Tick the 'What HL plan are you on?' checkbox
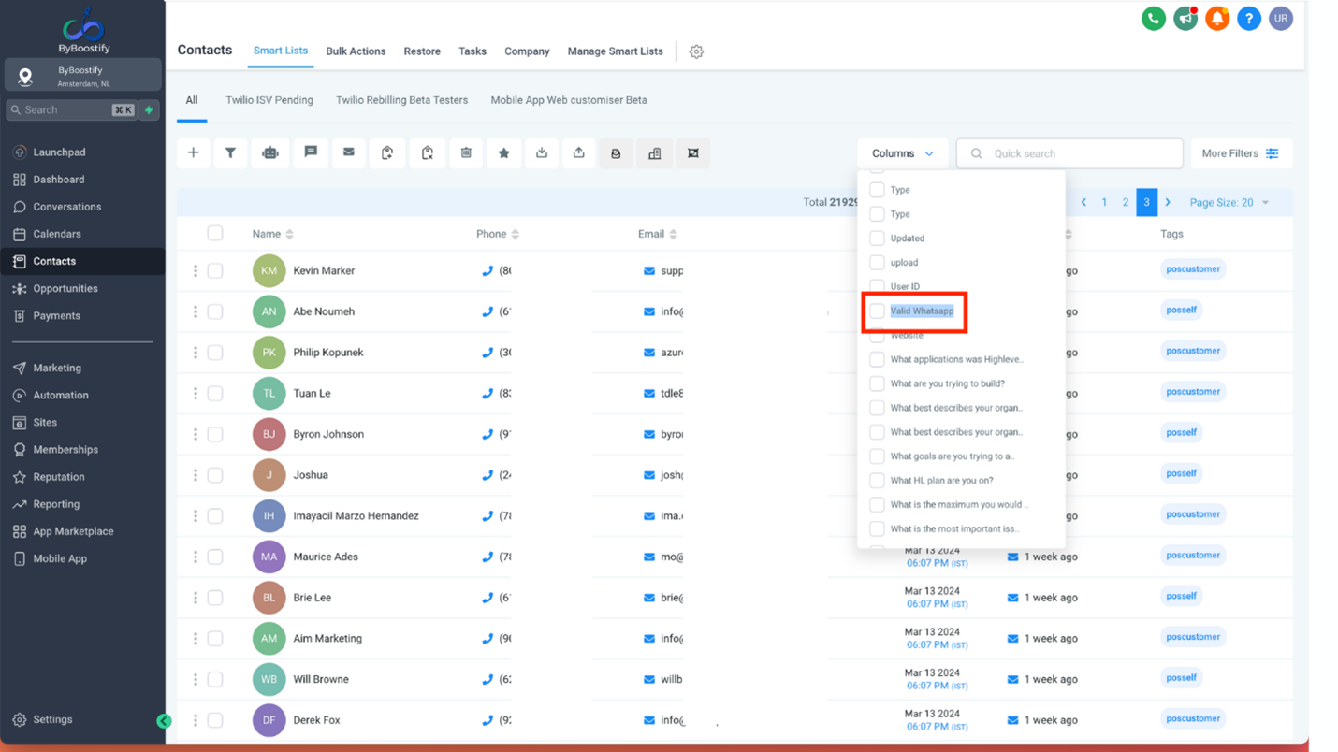This screenshot has height=752, width=1338. [877, 481]
